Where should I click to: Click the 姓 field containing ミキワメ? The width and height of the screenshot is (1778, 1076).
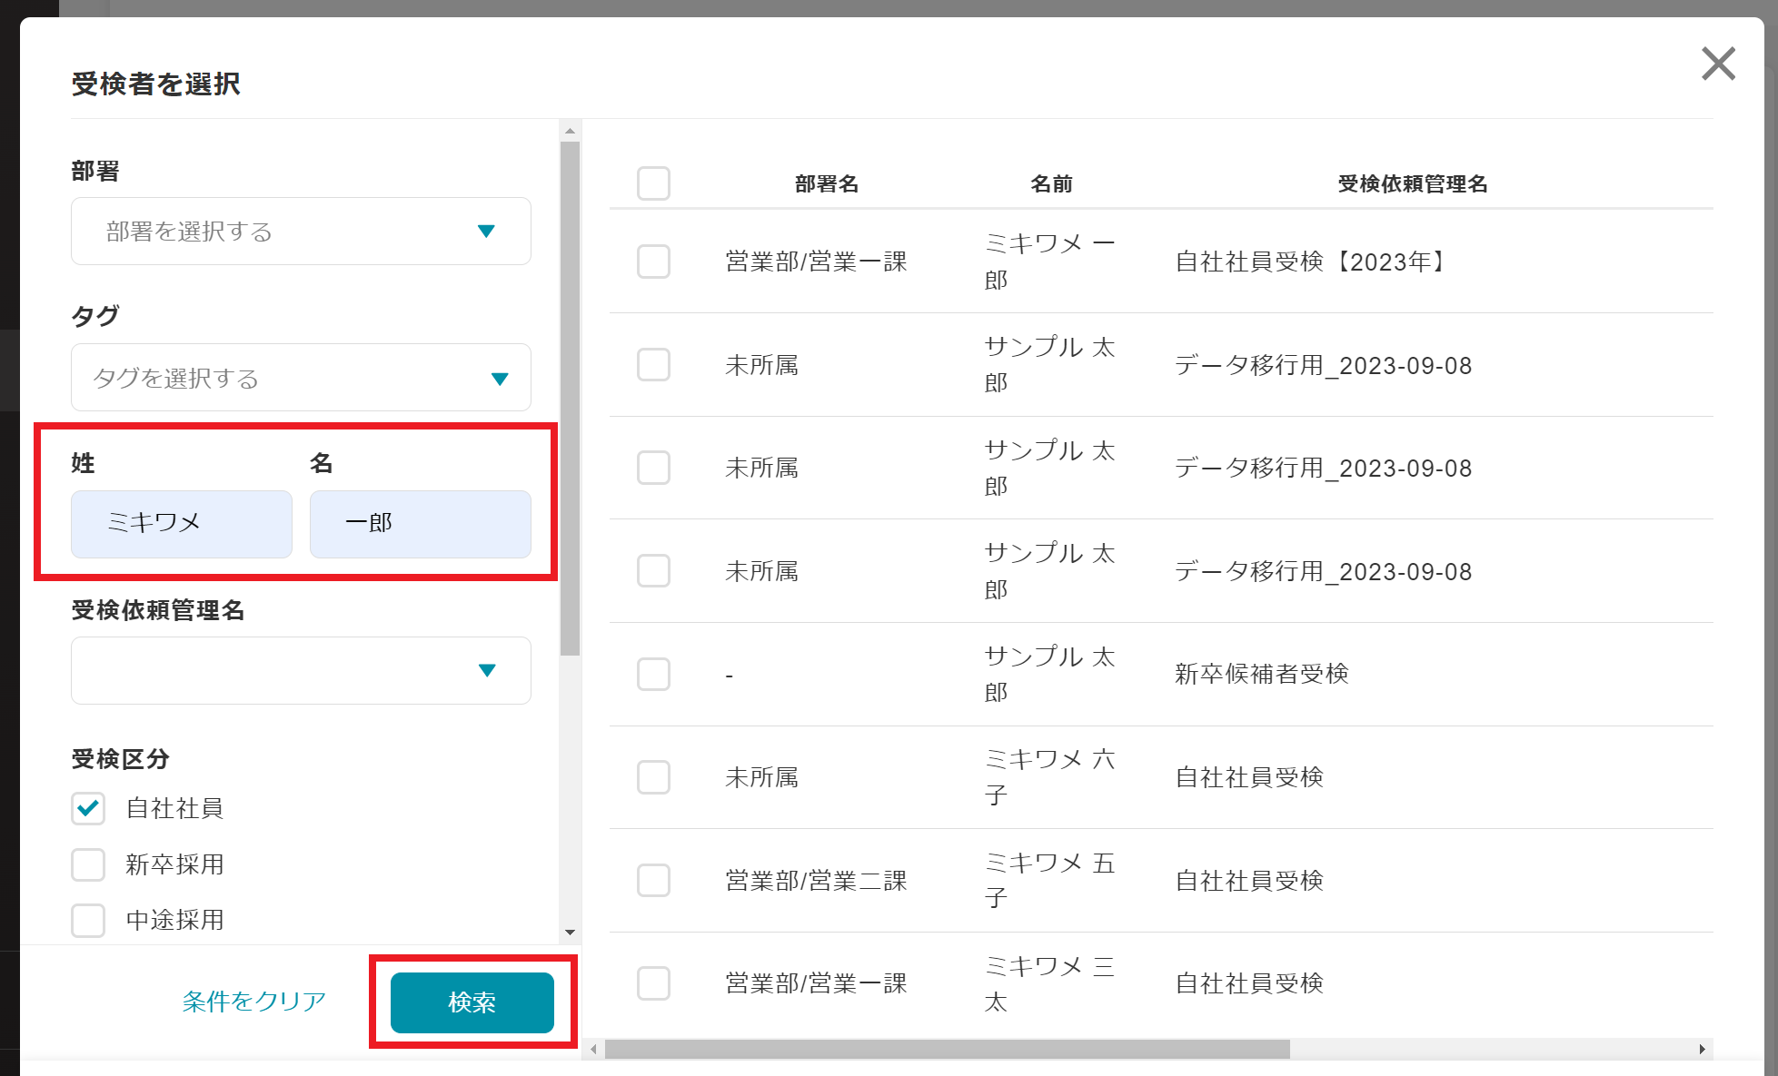(180, 524)
